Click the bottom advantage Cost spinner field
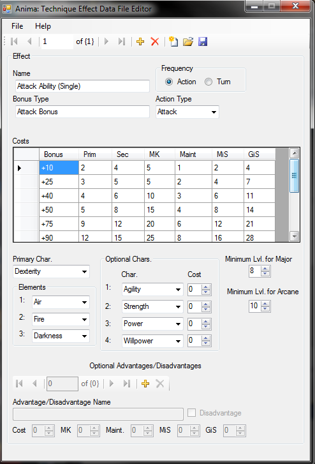The image size is (315, 464). (43, 431)
